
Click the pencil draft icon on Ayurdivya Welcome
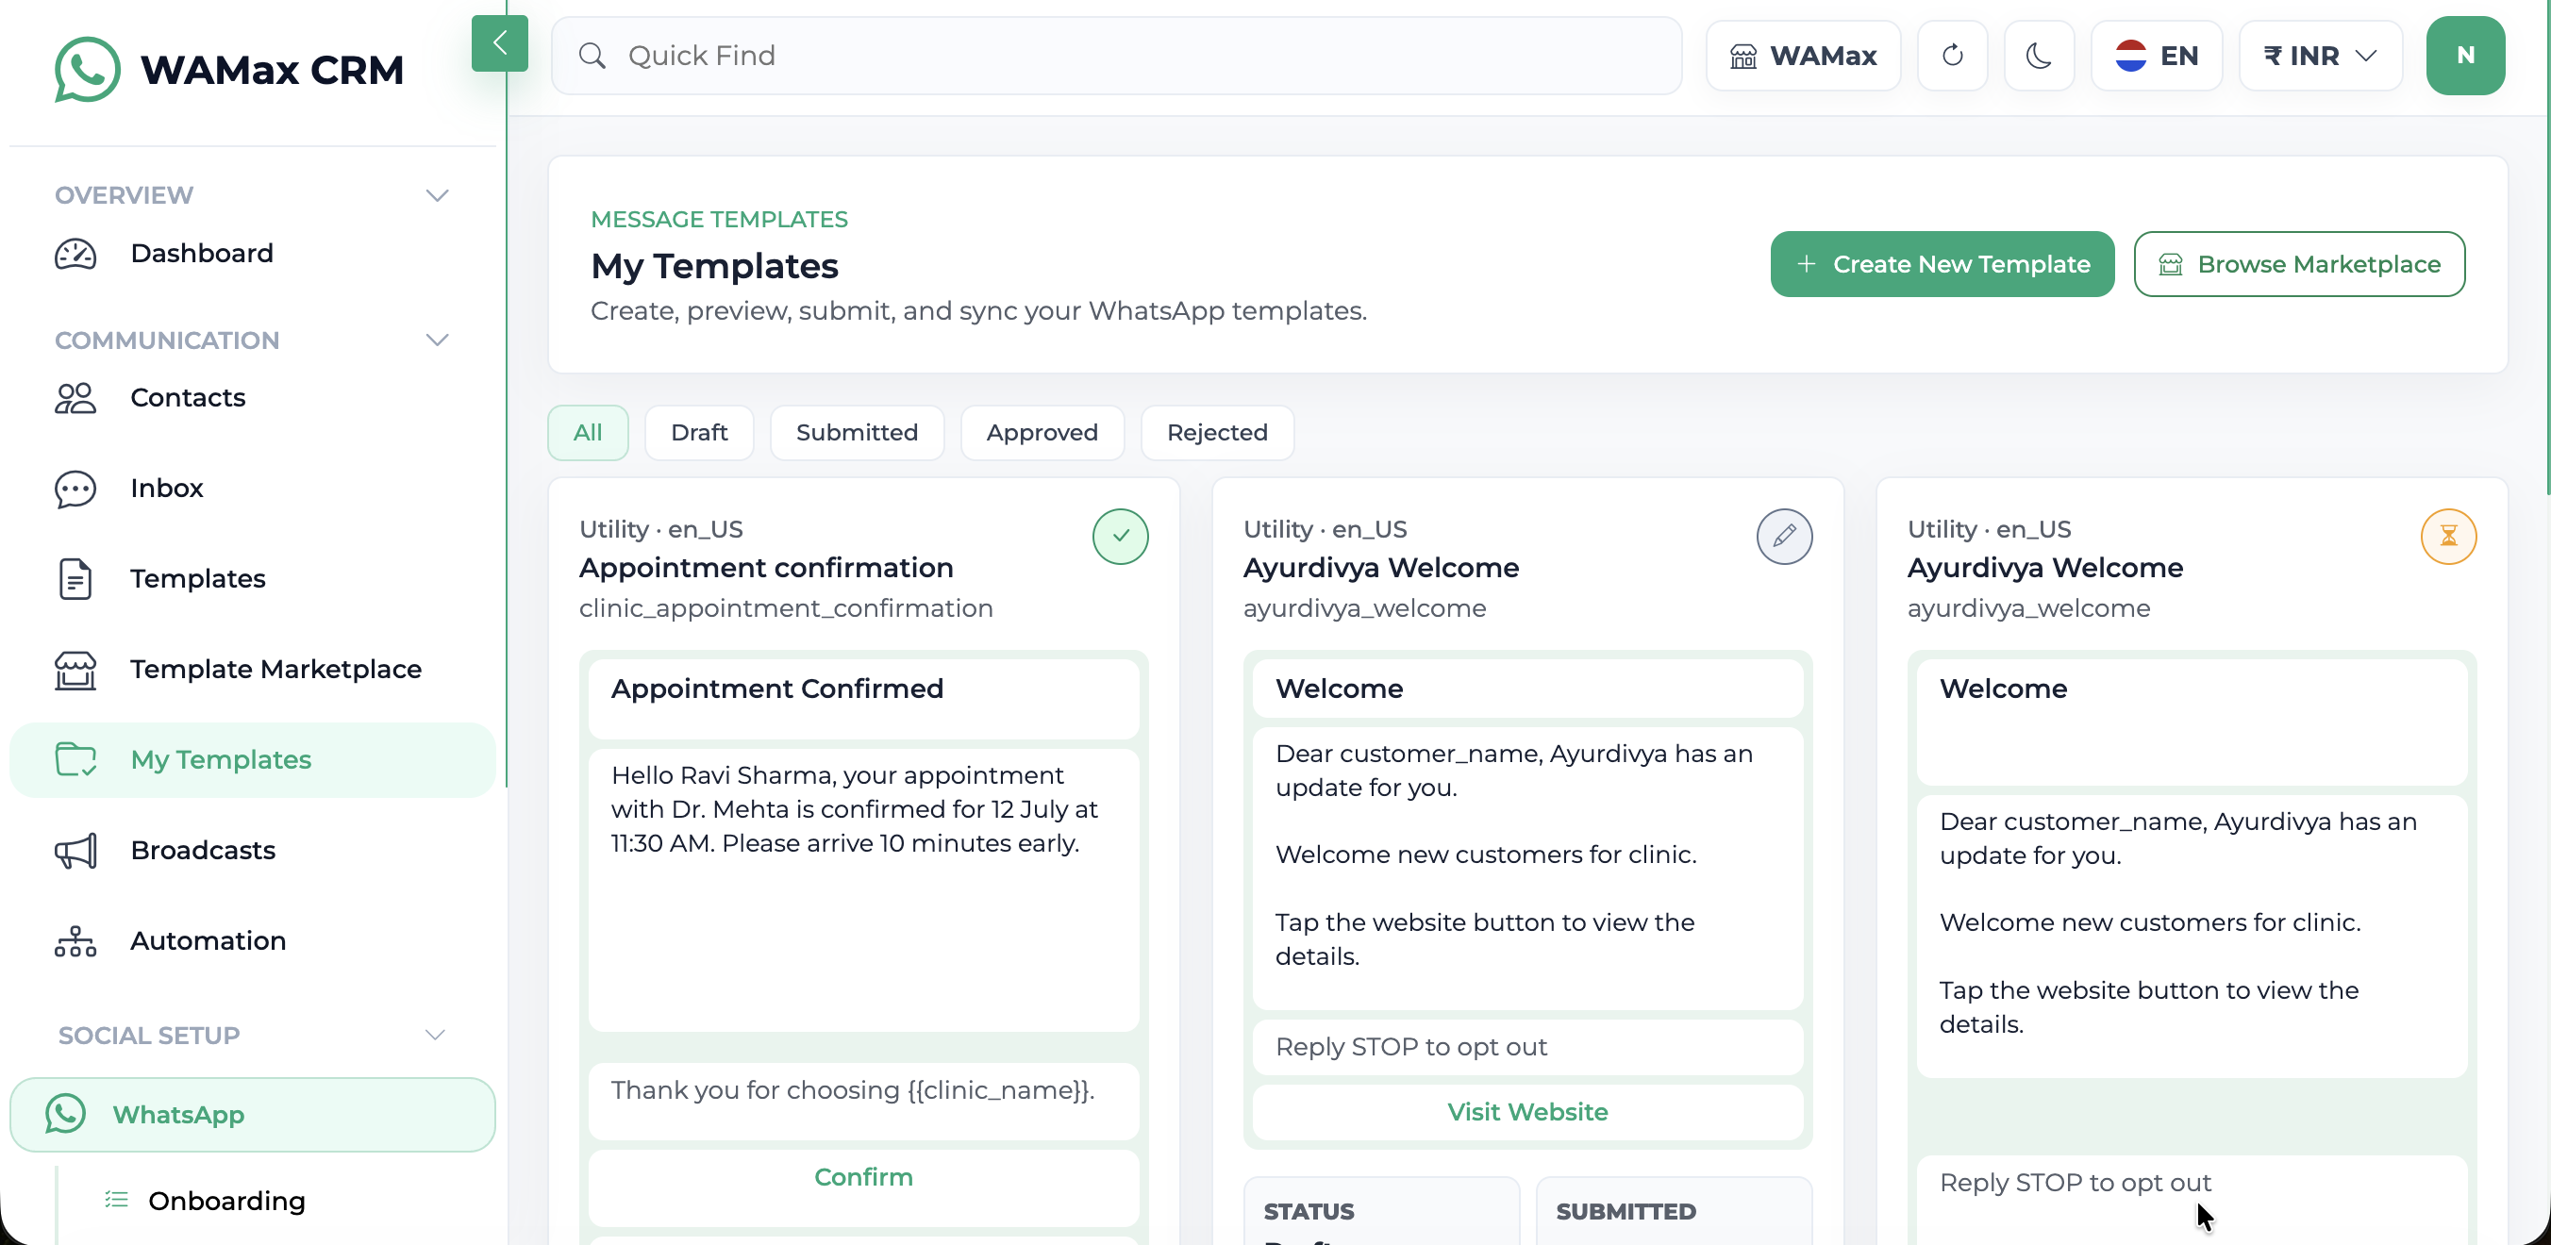(x=1783, y=537)
